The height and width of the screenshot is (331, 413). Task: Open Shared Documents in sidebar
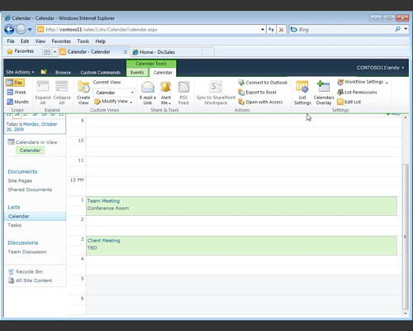30,189
